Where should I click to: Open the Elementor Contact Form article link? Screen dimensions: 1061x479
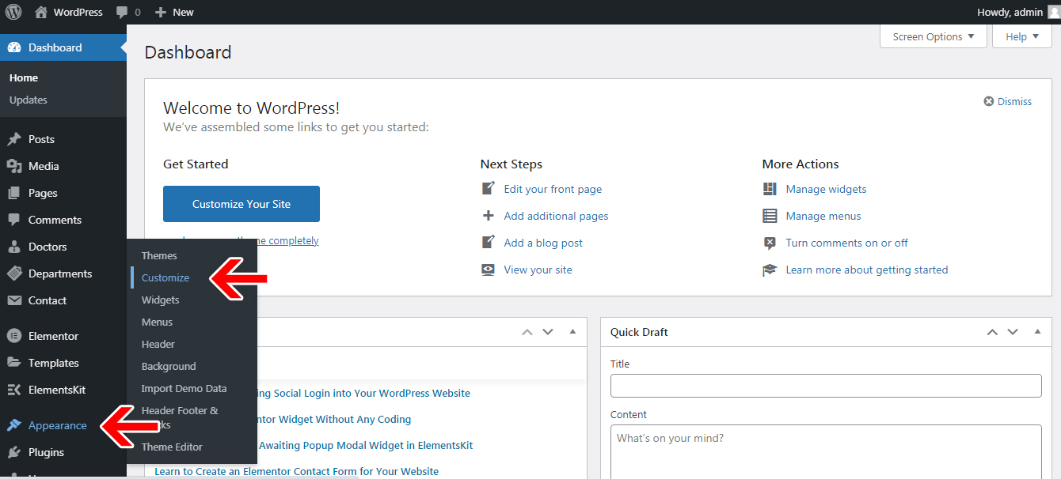(296, 471)
